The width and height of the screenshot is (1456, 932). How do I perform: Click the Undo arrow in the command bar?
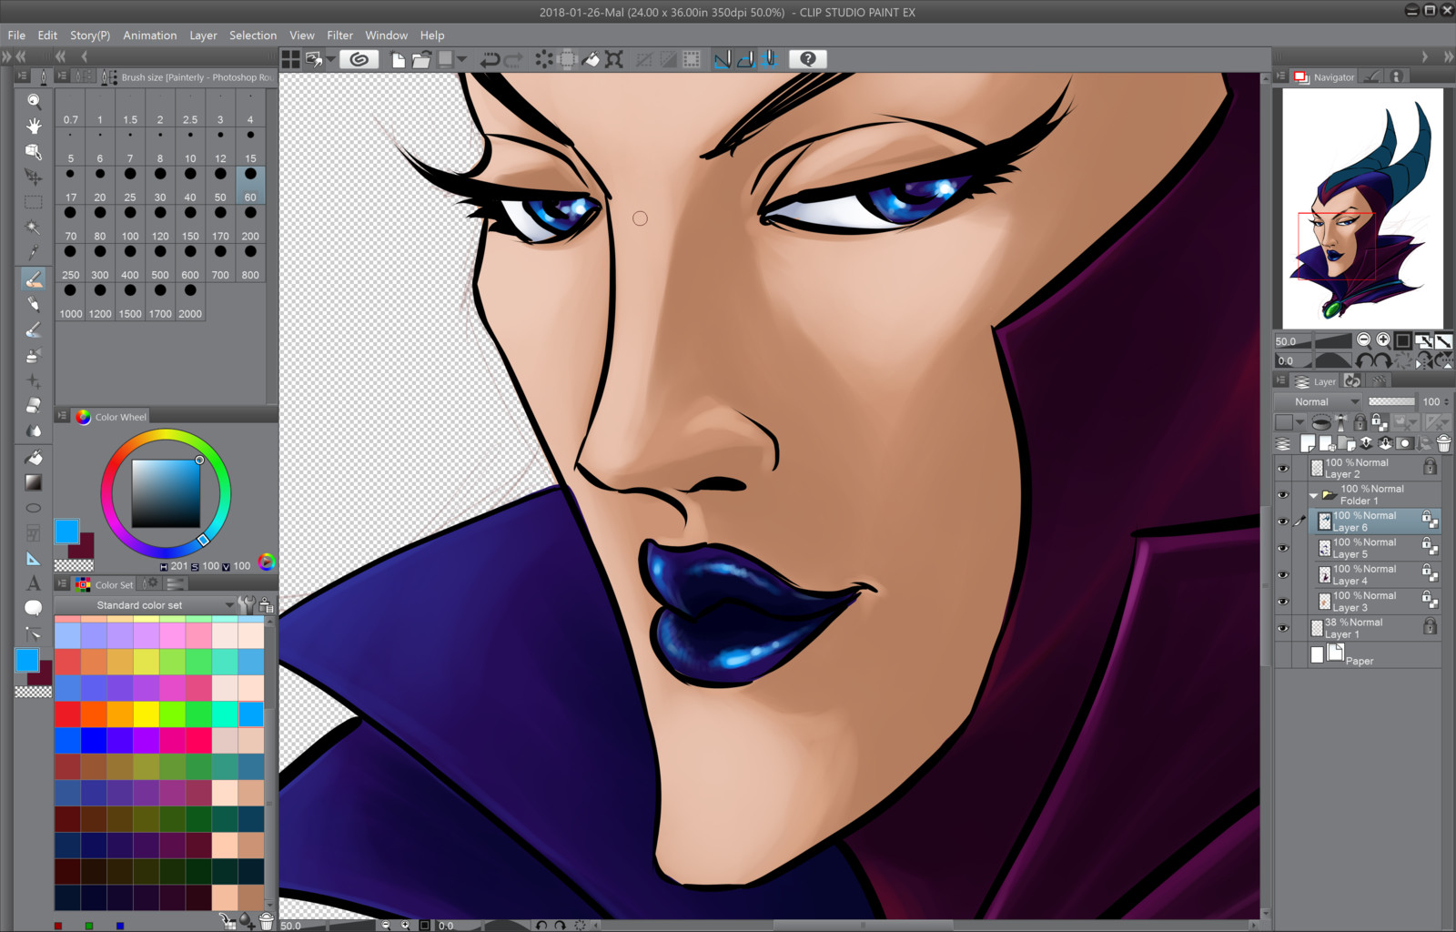coord(490,59)
